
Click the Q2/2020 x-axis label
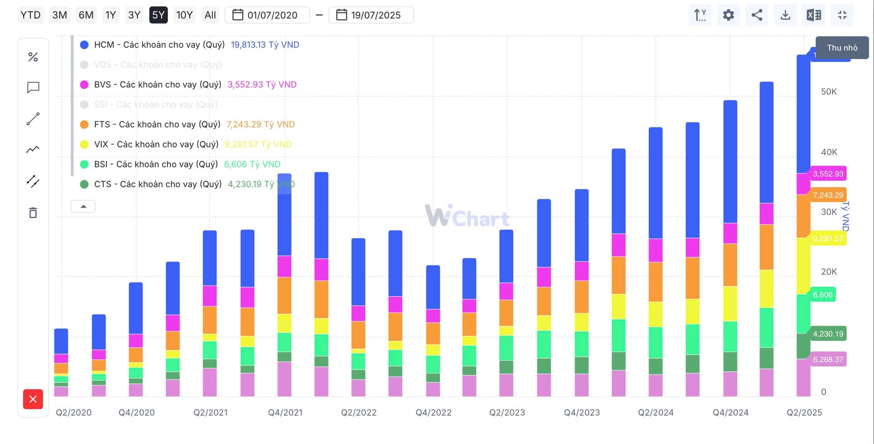point(74,413)
